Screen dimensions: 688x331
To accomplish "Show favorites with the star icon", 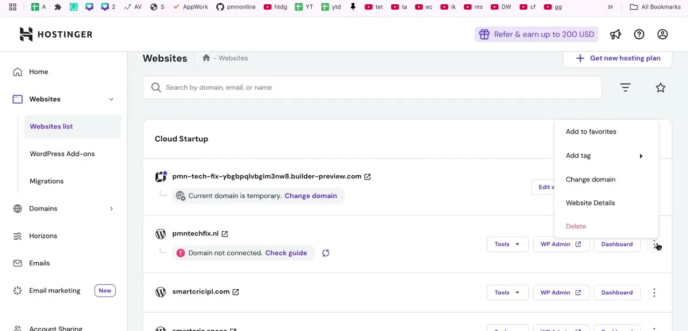I will [x=661, y=88].
